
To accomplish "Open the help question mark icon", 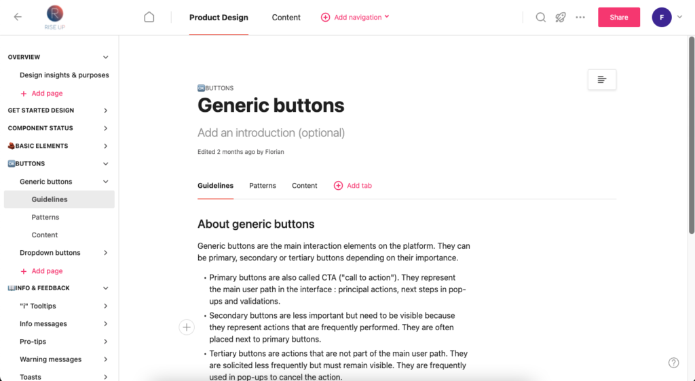I will (x=673, y=363).
